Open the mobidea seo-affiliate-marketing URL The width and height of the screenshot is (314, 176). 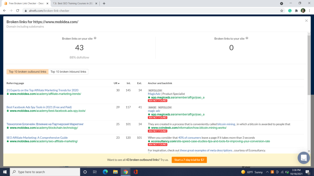point(44,141)
